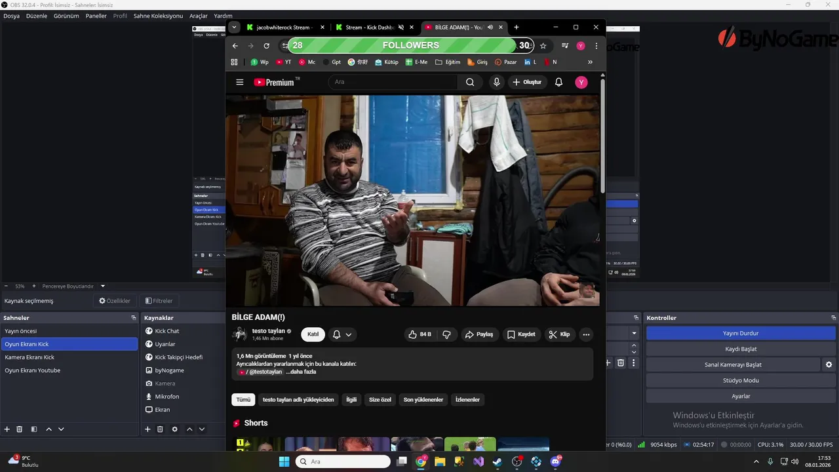Bookmark this page with the star icon
839x472 pixels.
point(543,46)
